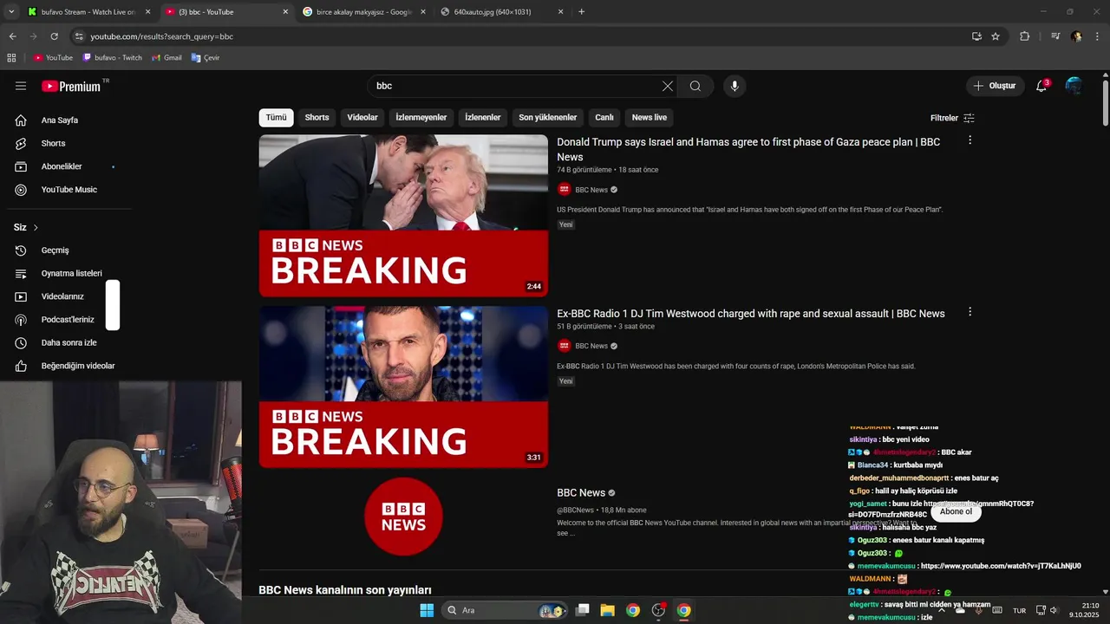The height and width of the screenshot is (624, 1110).
Task: Click the Tim Westwood BREAKING thumbnail
Action: tap(403, 387)
